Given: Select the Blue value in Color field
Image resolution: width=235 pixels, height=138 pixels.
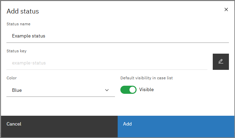Looking at the screenshot, I should tap(17, 90).
